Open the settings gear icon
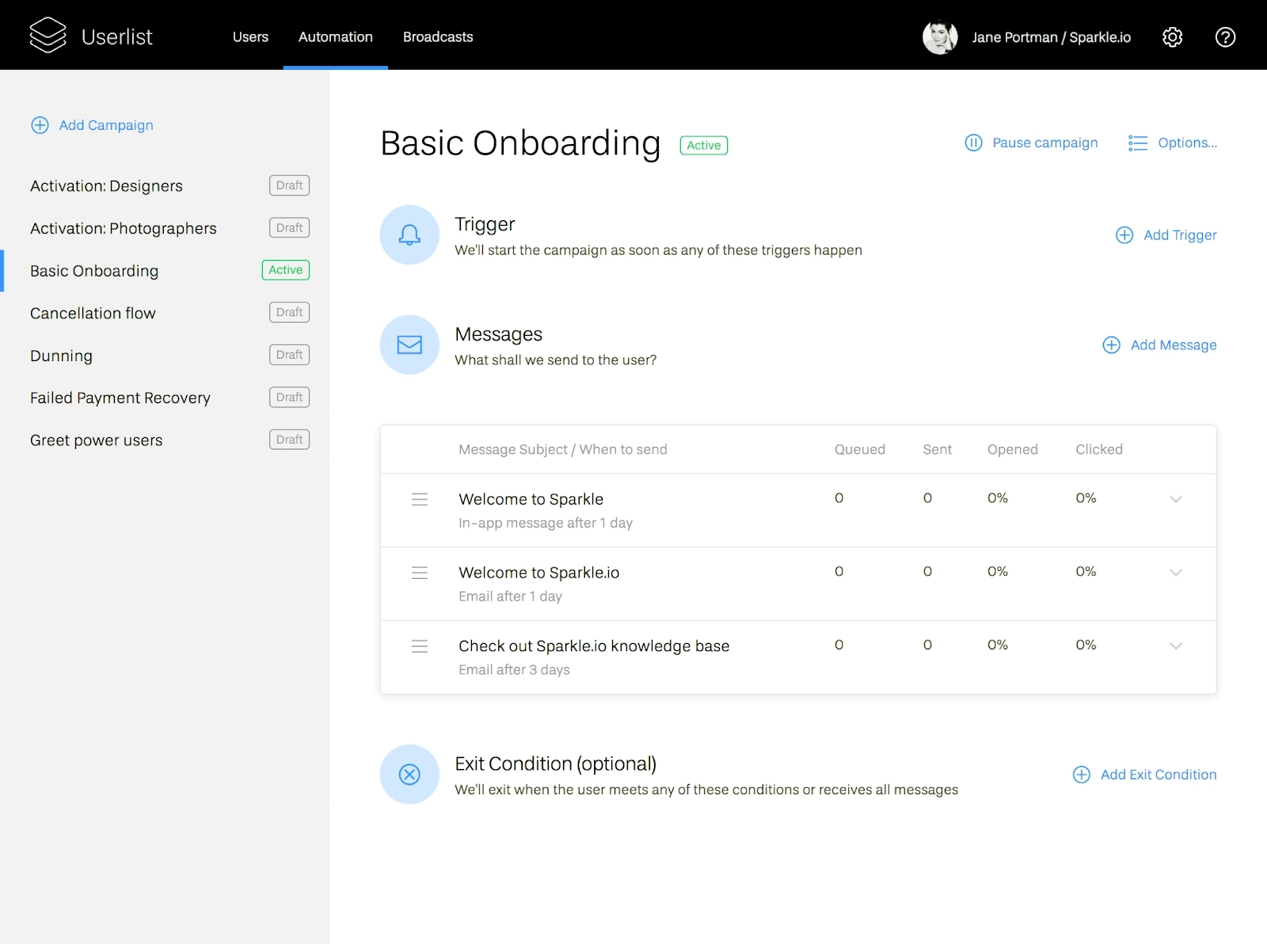 click(x=1173, y=36)
